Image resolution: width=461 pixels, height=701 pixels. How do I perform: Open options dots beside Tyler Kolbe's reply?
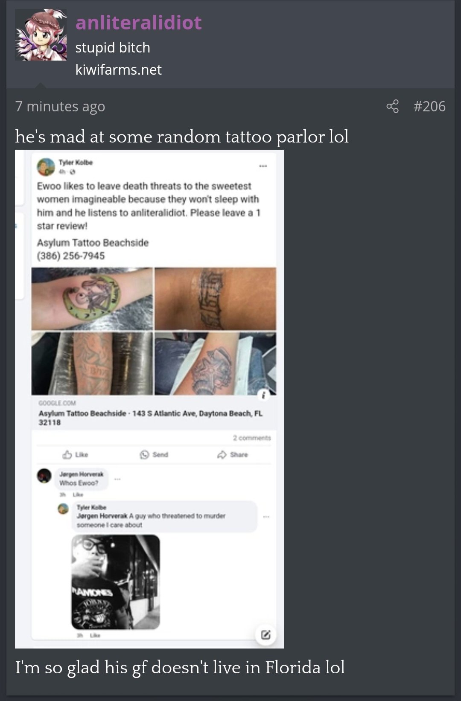266,517
